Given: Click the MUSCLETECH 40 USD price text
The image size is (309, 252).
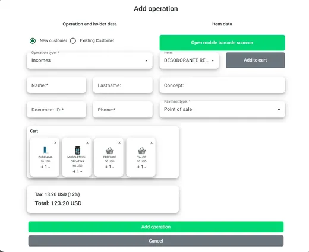Looking at the screenshot, I should pos(77,165).
